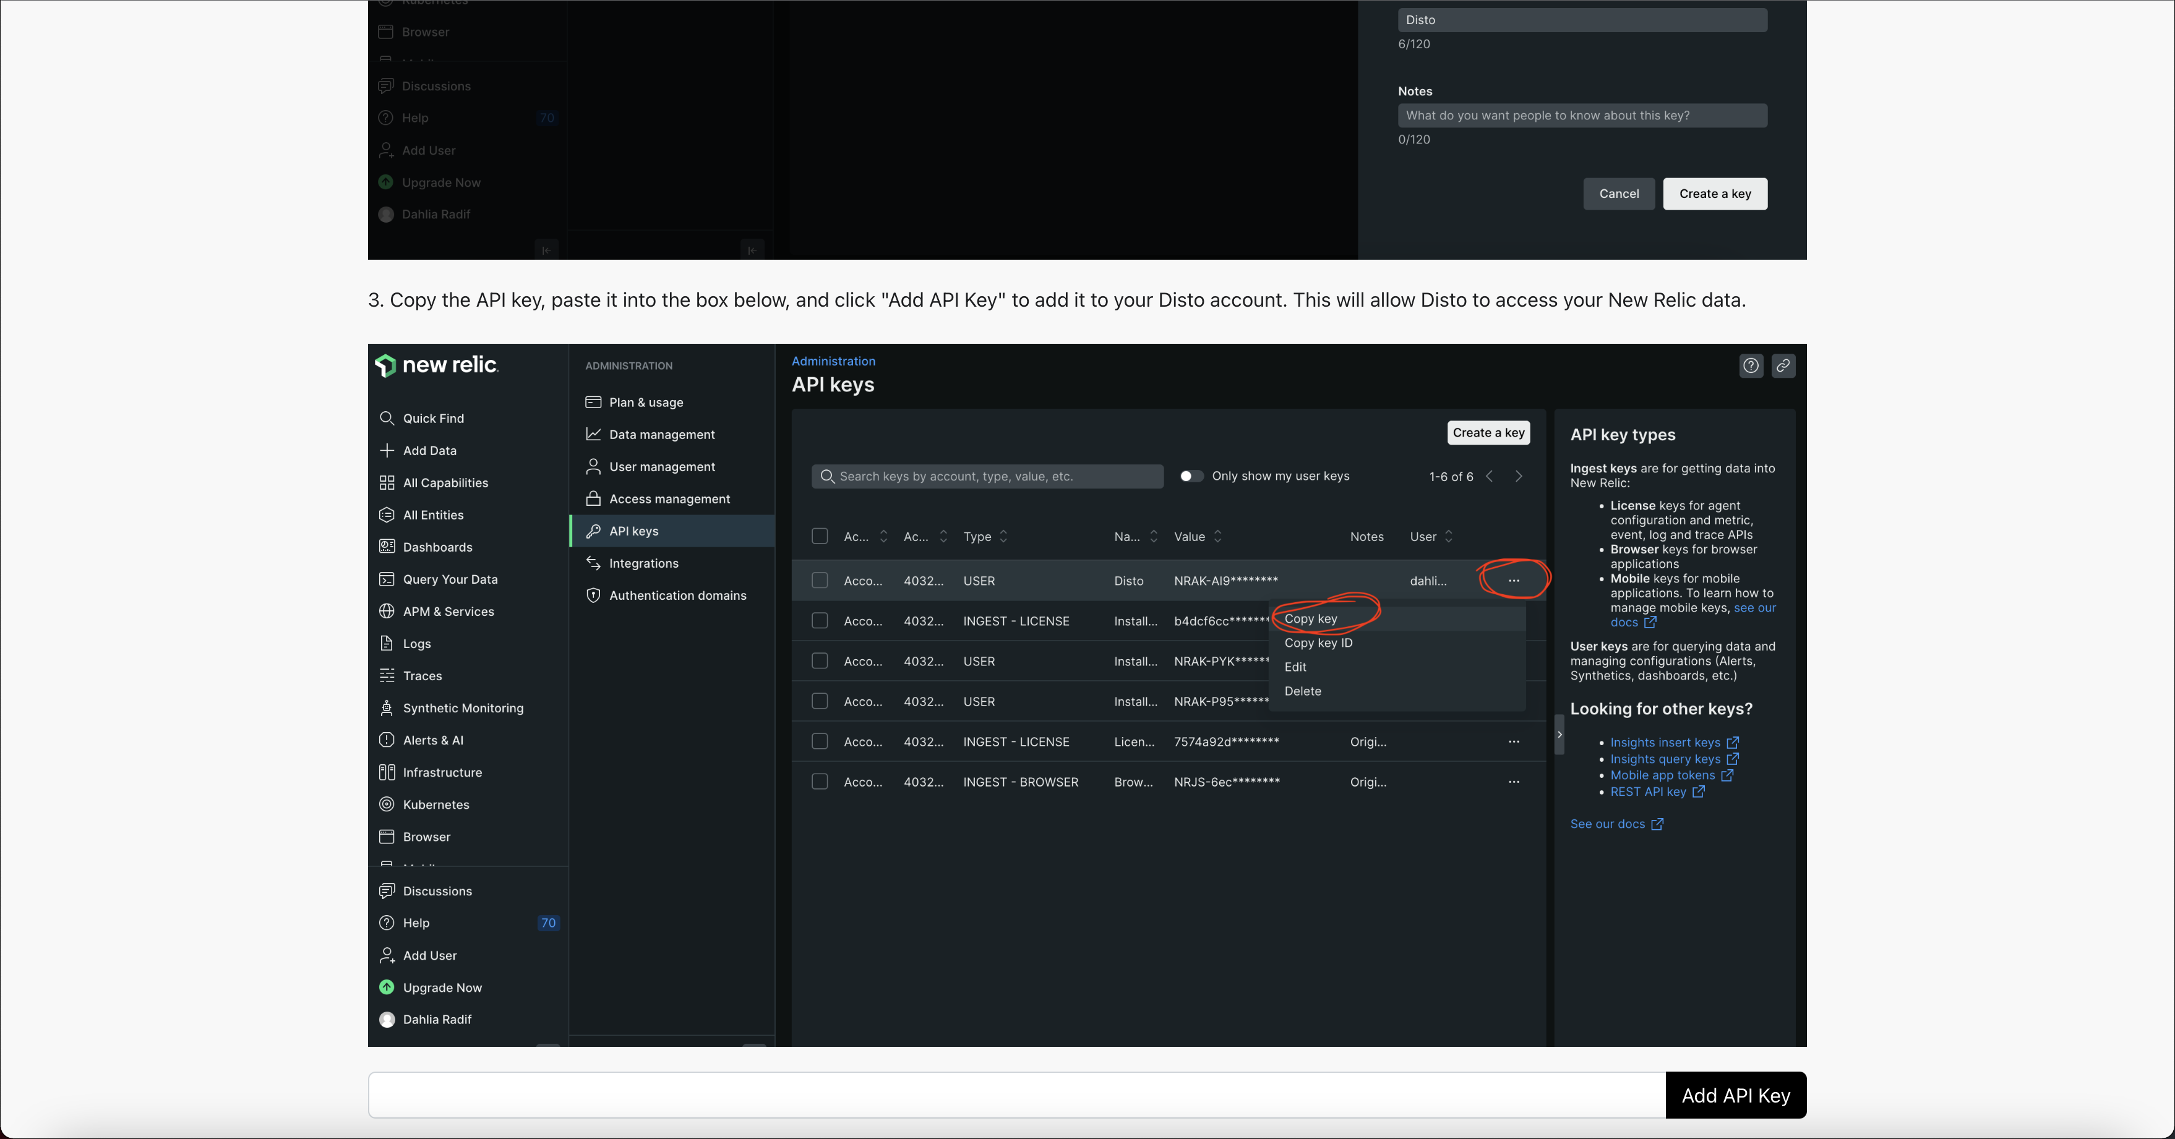Click the help question-mark icon top right

click(x=1750, y=365)
